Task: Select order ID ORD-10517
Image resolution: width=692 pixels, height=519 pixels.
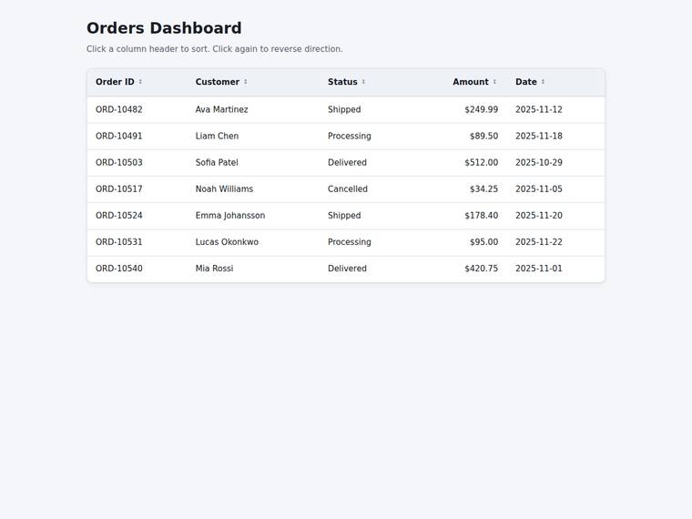Action: click(119, 188)
